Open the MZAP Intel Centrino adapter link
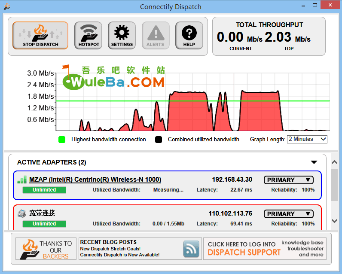 pos(95,180)
